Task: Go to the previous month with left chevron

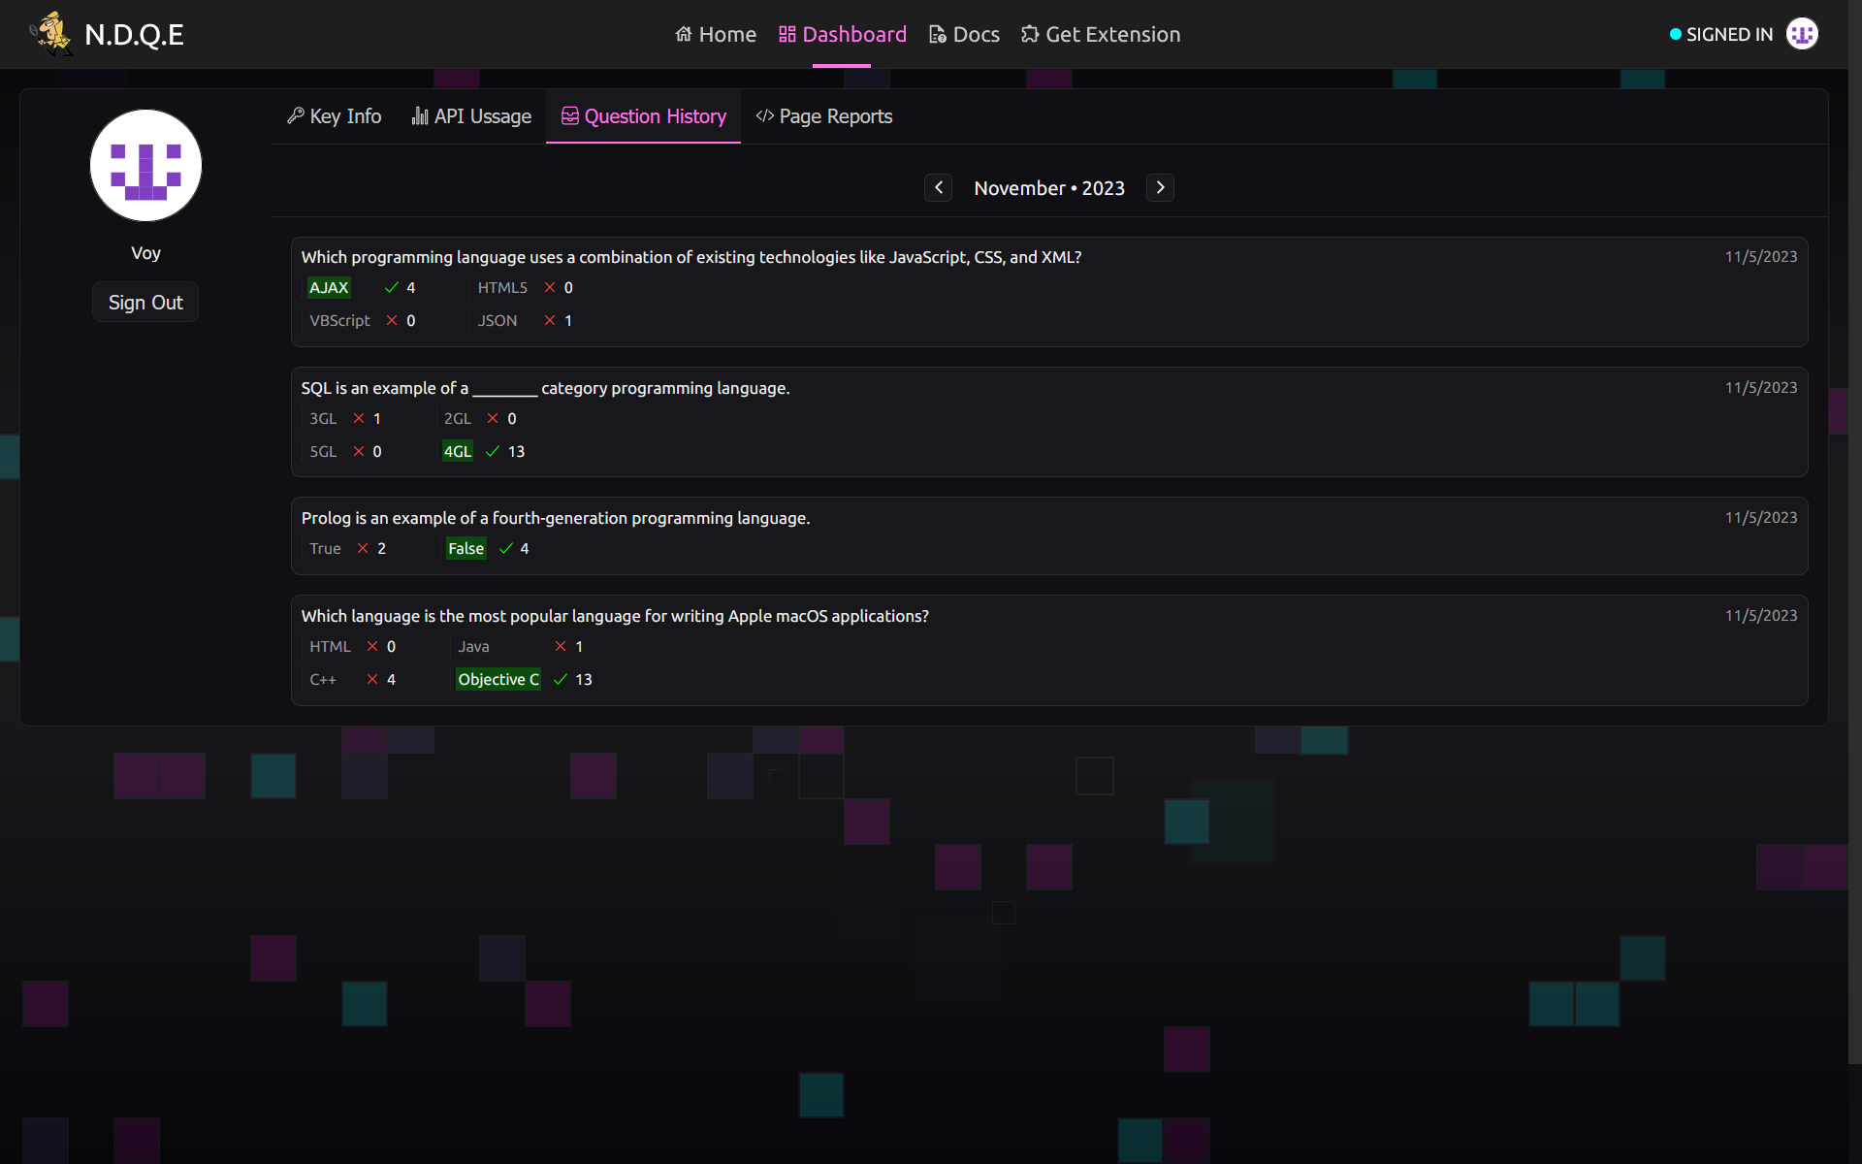Action: tap(938, 187)
